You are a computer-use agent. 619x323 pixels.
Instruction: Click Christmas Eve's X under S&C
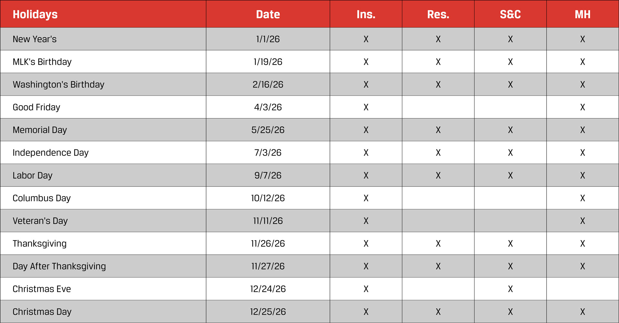tap(510, 289)
